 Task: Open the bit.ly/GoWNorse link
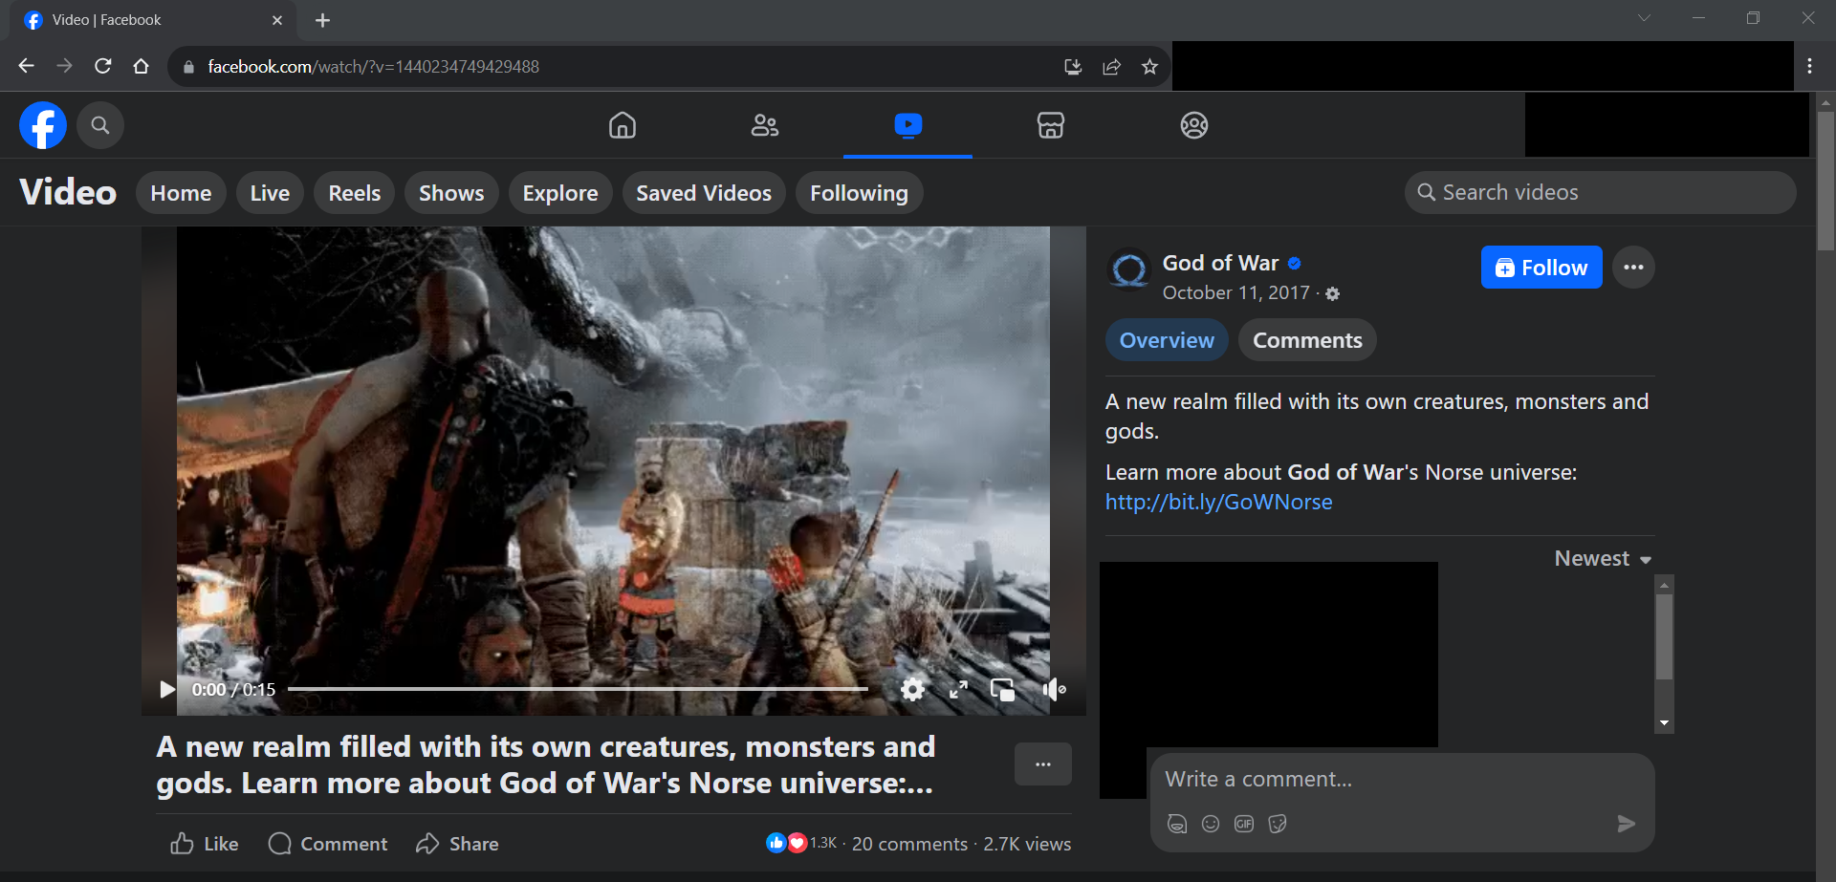pyautogui.click(x=1218, y=503)
